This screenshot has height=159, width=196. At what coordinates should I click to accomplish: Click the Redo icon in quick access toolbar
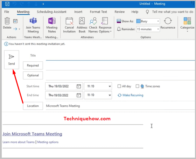[x=22, y=4]
